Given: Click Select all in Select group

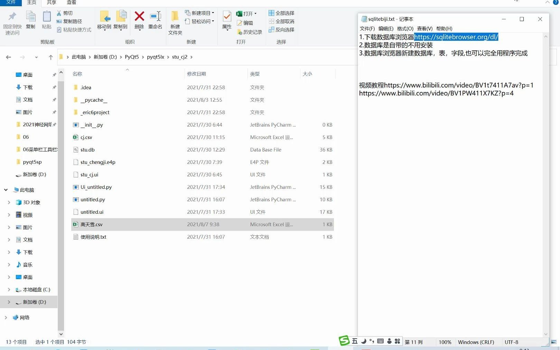Looking at the screenshot, I should click(281, 13).
